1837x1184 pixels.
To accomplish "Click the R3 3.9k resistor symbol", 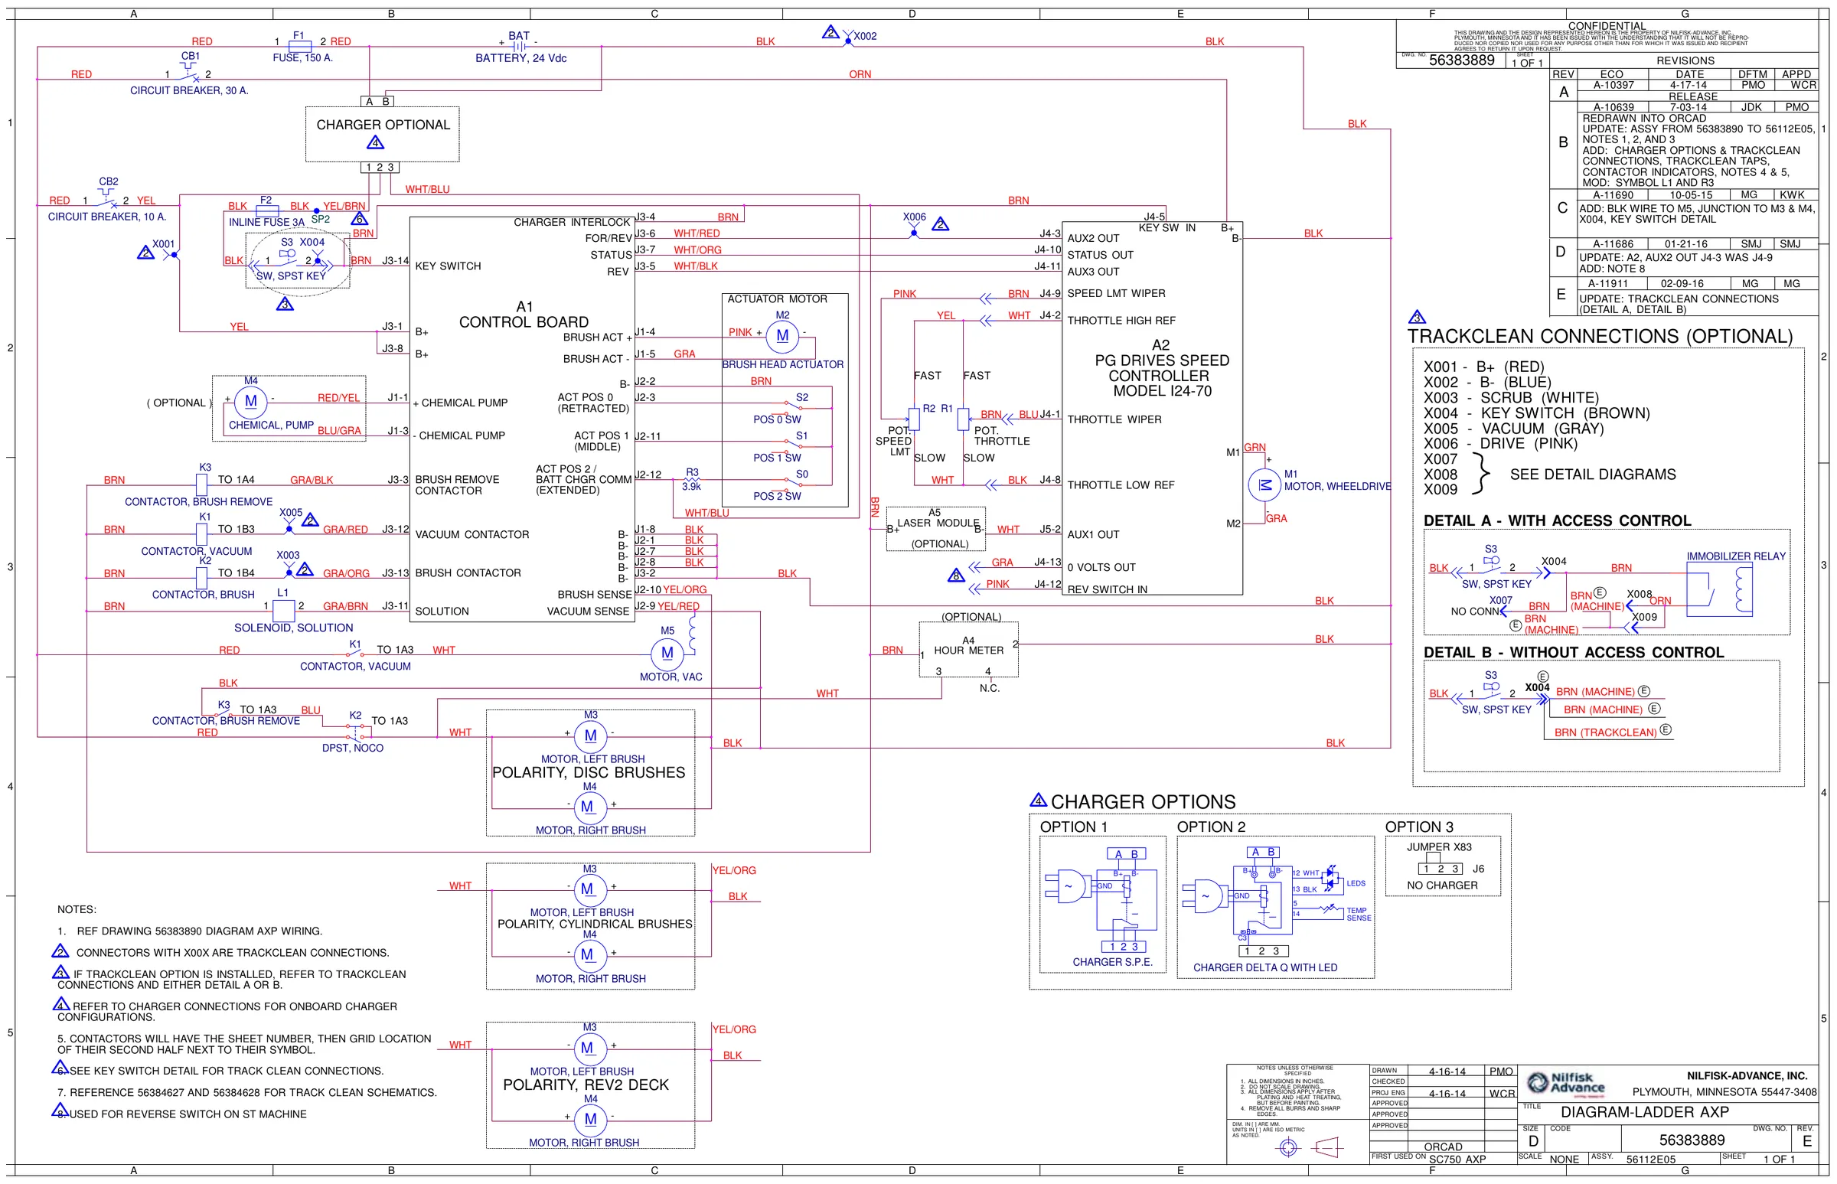I will (691, 480).
